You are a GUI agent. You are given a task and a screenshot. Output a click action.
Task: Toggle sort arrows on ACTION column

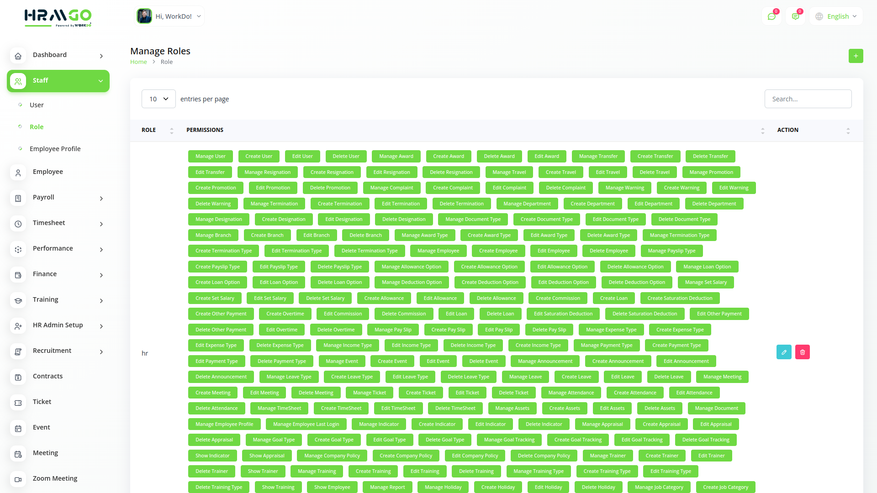click(x=848, y=131)
